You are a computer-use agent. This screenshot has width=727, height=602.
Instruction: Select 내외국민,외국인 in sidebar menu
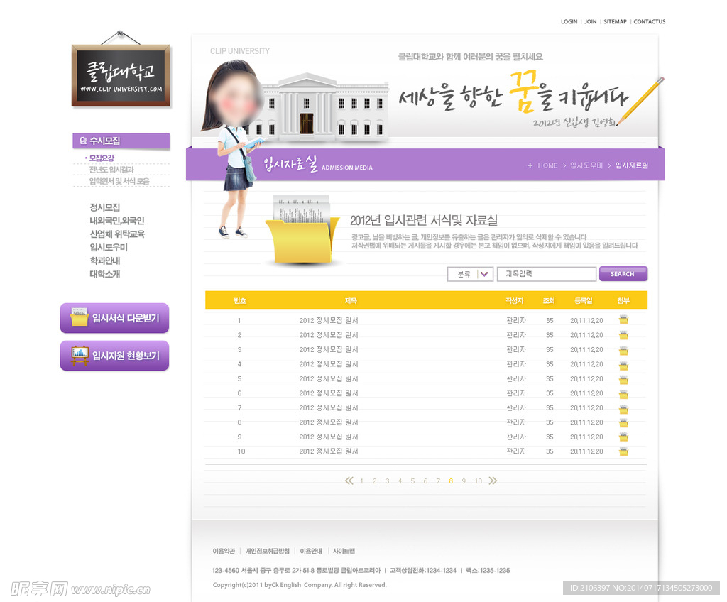pyautogui.click(x=117, y=221)
